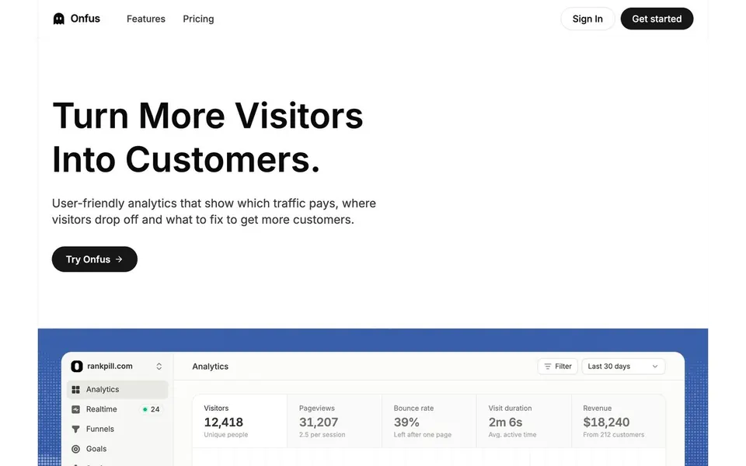Click the Analytics grid icon in sidebar
The image size is (746, 466).
pyautogui.click(x=75, y=389)
